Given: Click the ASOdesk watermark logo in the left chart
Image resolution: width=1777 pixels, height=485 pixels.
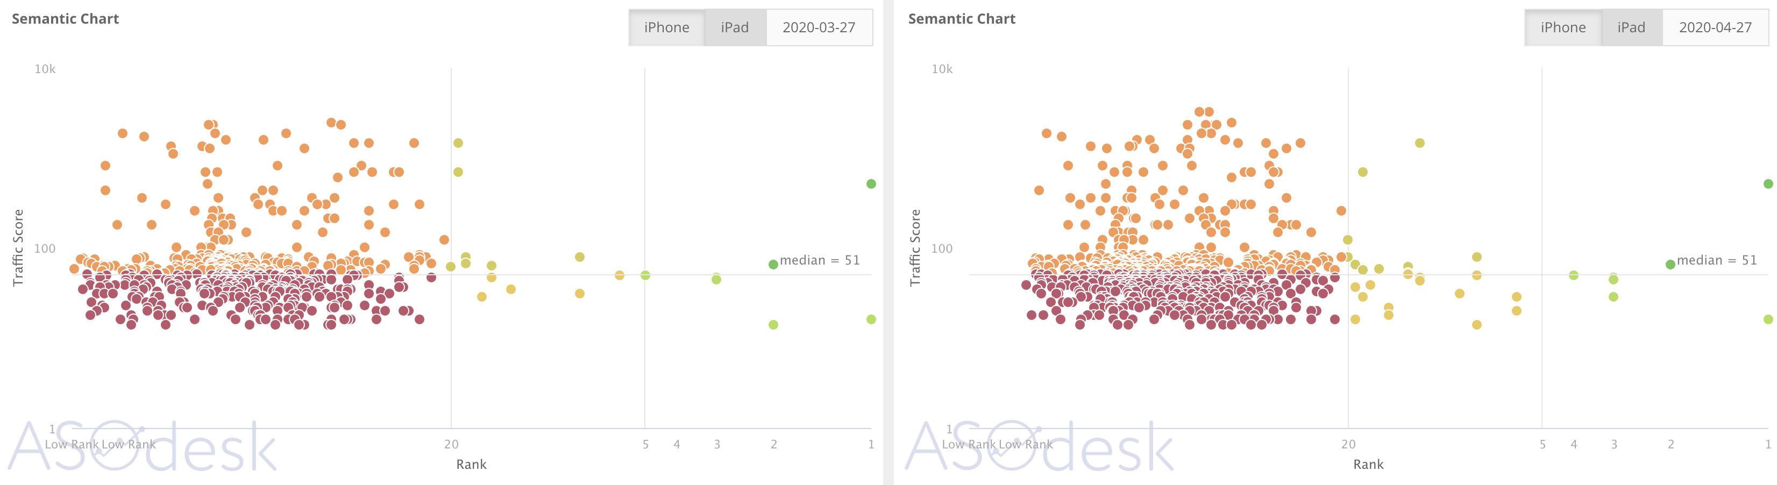Looking at the screenshot, I should point(141,446).
